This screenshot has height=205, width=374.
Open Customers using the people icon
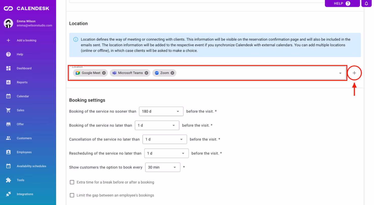pyautogui.click(x=8, y=138)
